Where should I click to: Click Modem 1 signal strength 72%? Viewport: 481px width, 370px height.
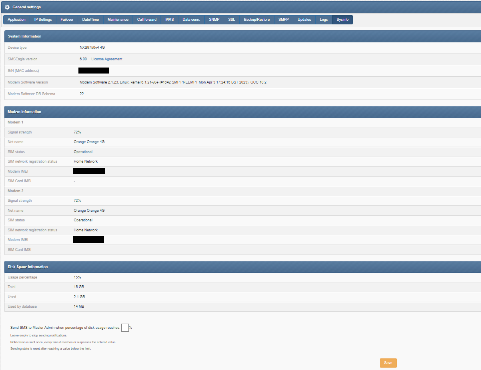[77, 132]
